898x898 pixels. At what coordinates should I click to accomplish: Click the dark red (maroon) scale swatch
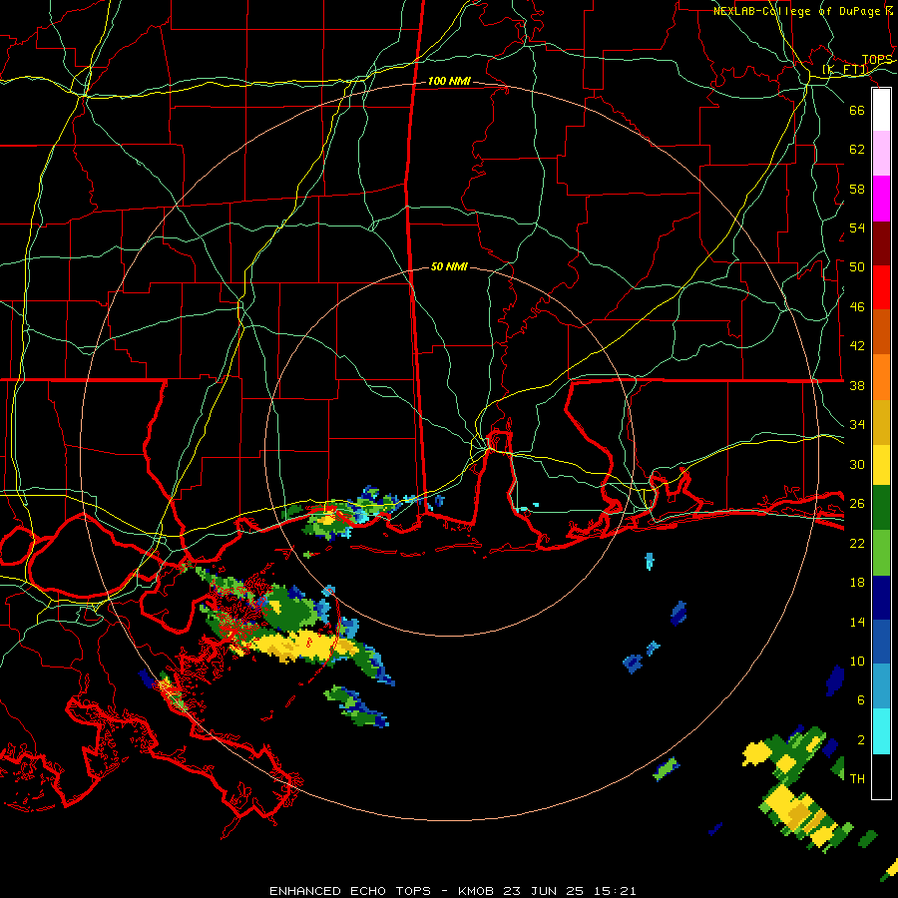(881, 243)
